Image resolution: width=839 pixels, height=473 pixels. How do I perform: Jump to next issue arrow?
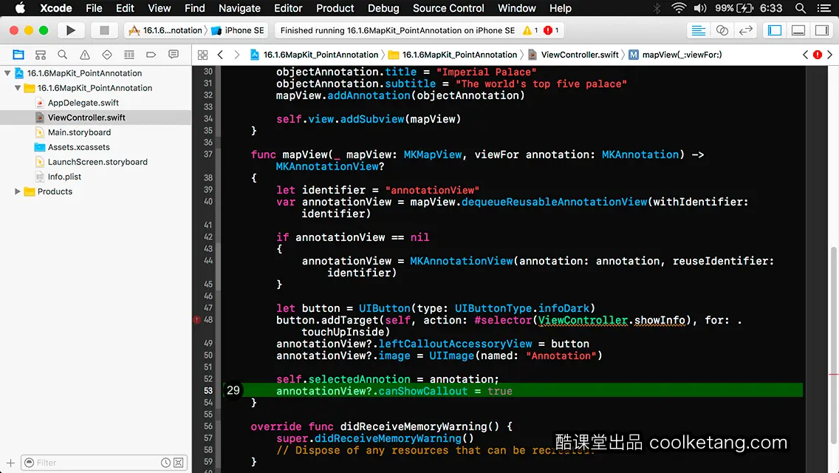point(830,55)
